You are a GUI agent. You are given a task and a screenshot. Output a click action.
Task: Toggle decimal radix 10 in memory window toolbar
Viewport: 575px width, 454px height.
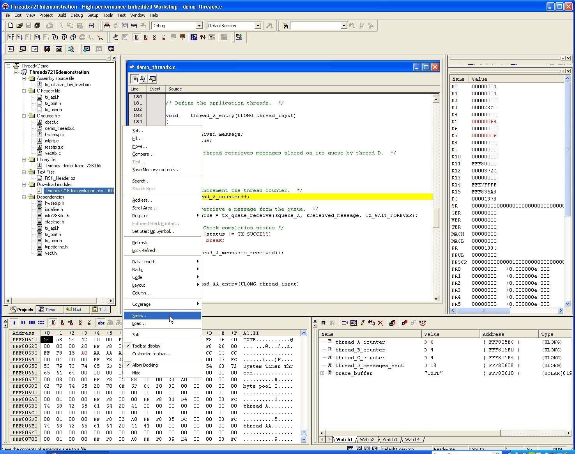[62, 323]
